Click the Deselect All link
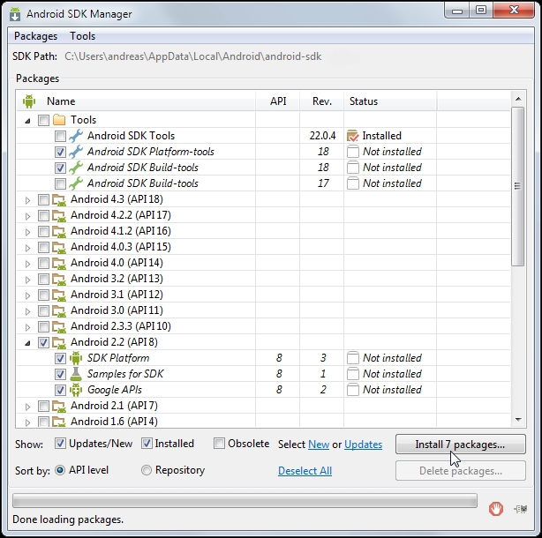Screen dimensions: 542x538 (305, 471)
